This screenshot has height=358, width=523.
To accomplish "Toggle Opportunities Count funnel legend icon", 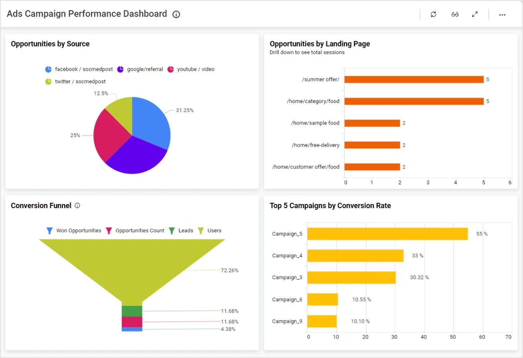I will click(109, 231).
